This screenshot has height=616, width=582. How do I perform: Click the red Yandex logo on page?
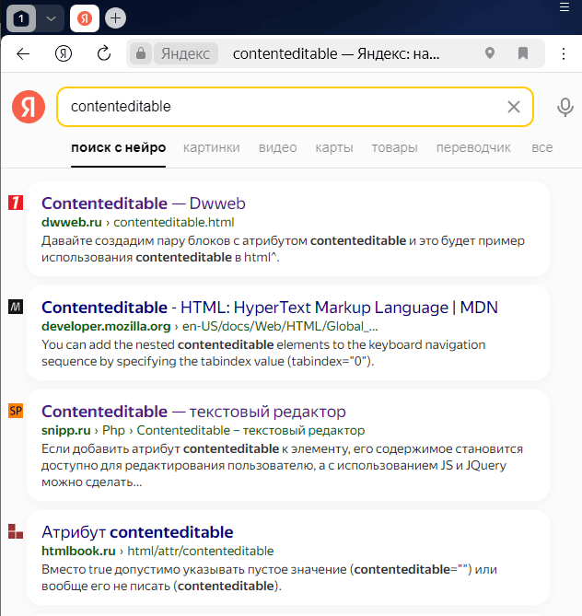click(x=29, y=107)
